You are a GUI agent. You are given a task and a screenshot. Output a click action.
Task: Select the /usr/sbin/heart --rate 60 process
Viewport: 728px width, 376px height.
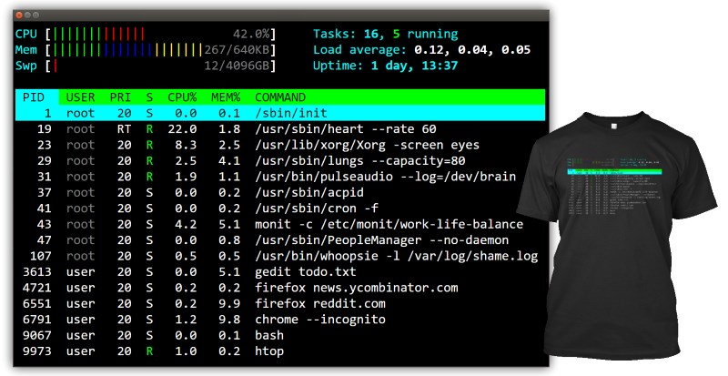[280, 128]
